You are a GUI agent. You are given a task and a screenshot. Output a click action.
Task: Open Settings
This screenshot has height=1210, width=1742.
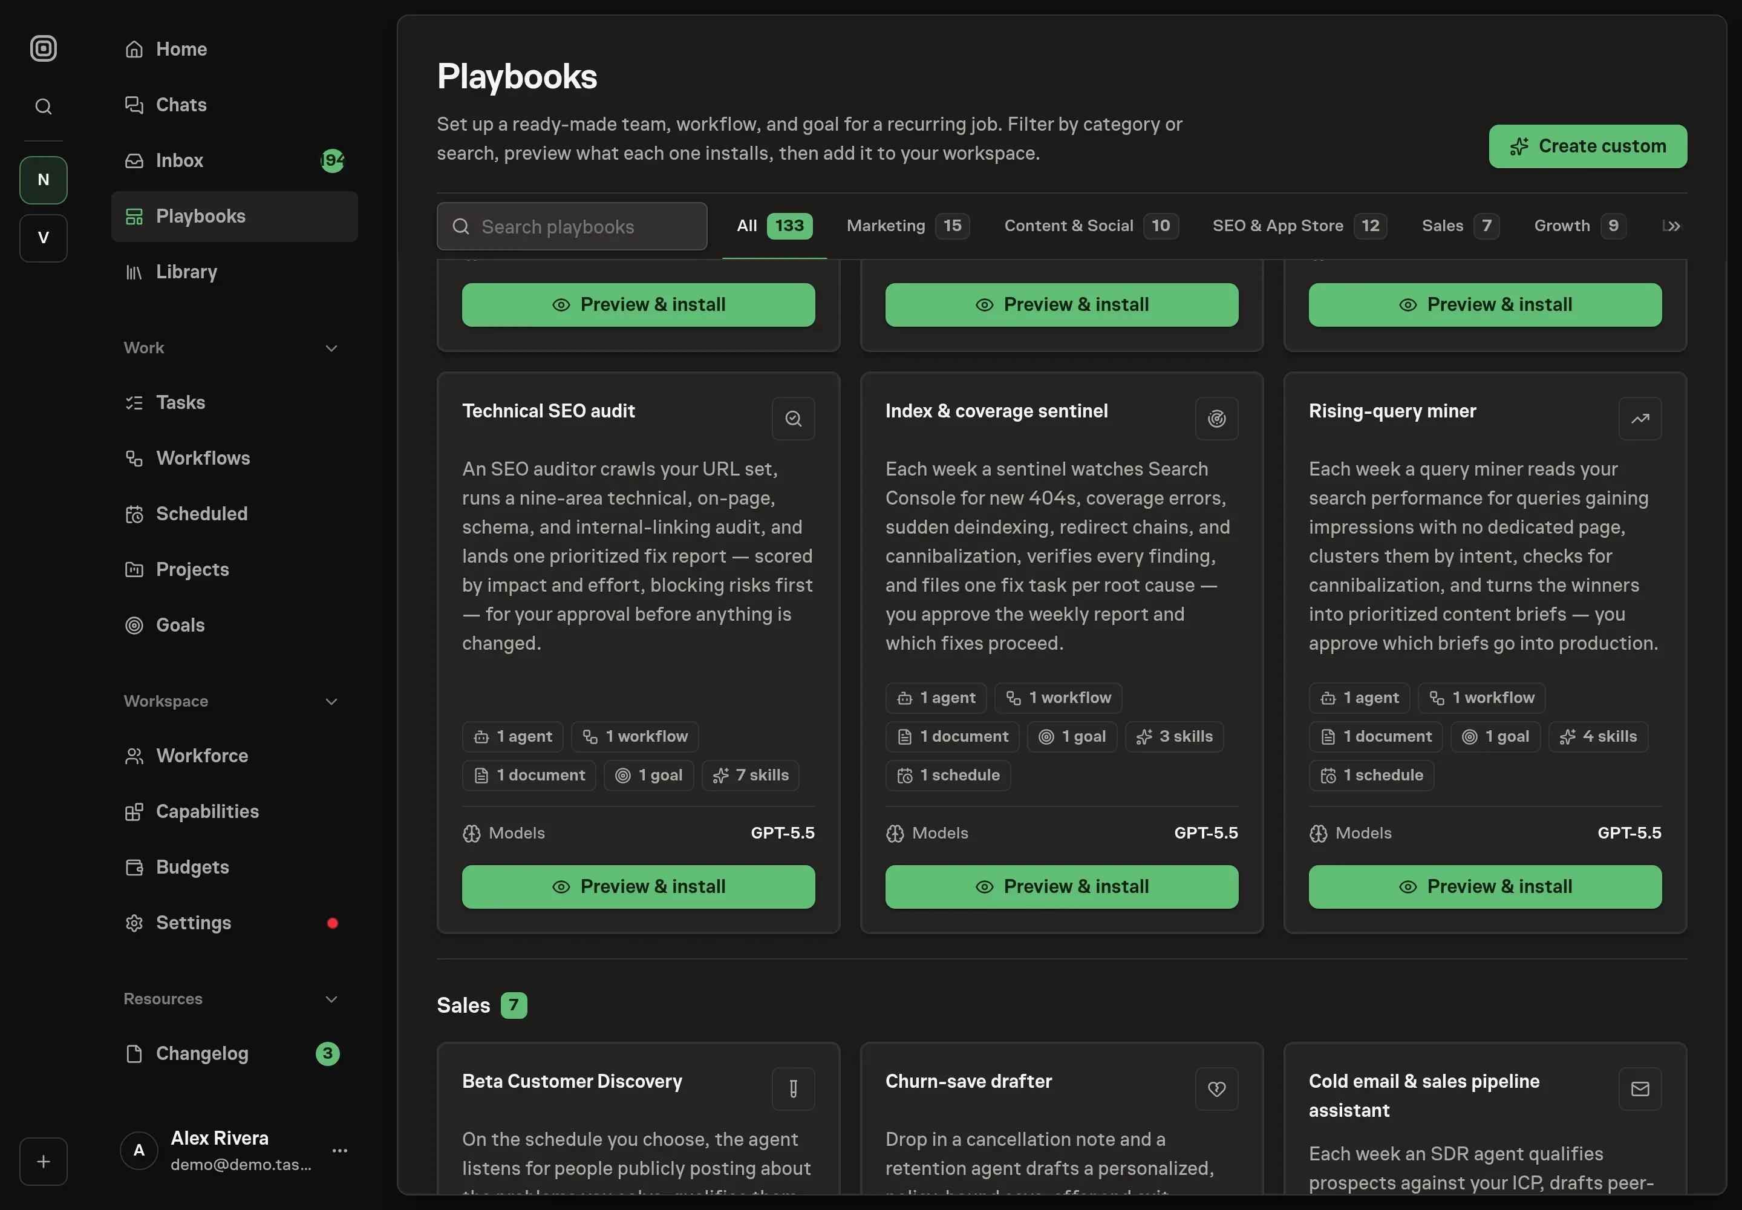pyautogui.click(x=234, y=923)
